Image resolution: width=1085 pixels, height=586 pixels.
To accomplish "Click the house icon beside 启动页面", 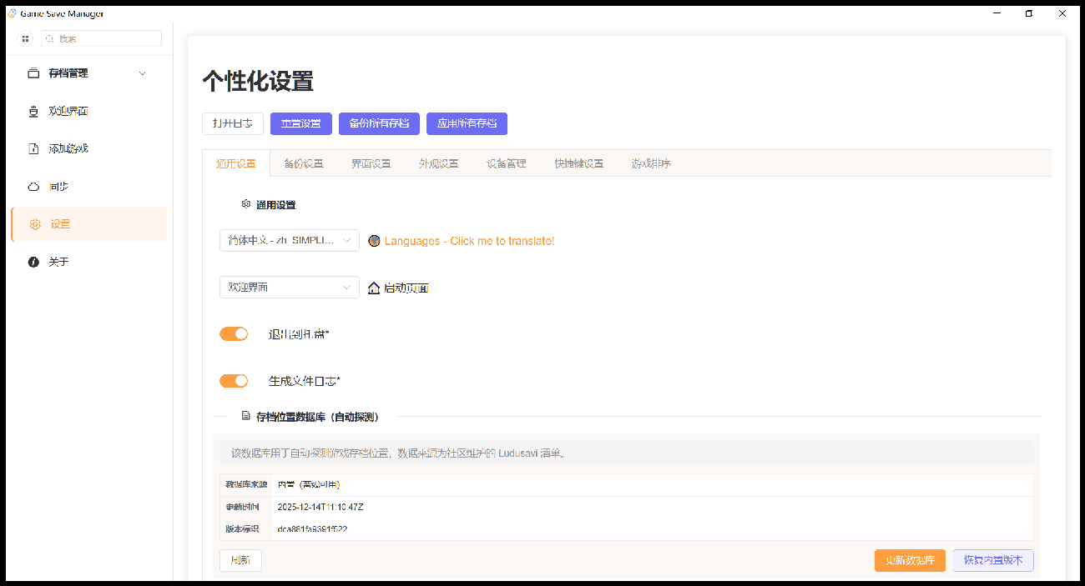I will coord(374,288).
